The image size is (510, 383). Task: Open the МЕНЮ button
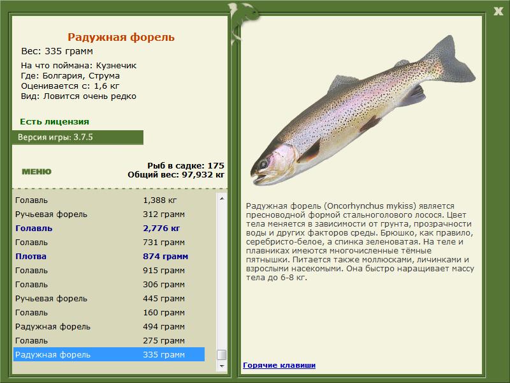(36, 172)
